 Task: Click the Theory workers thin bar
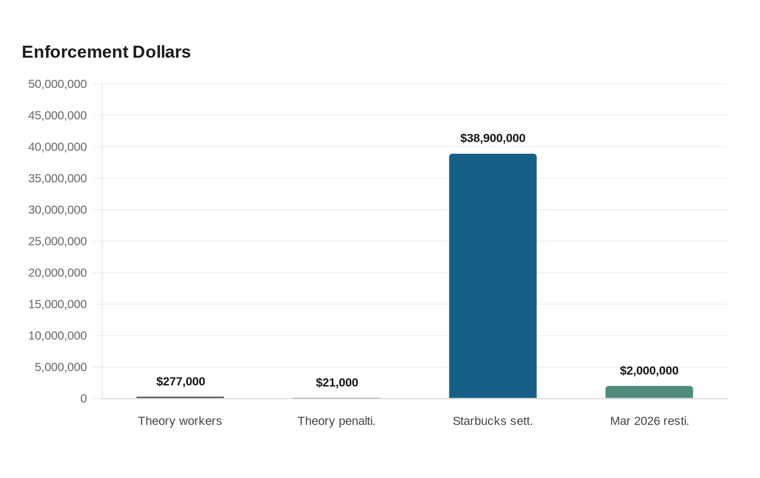(180, 398)
